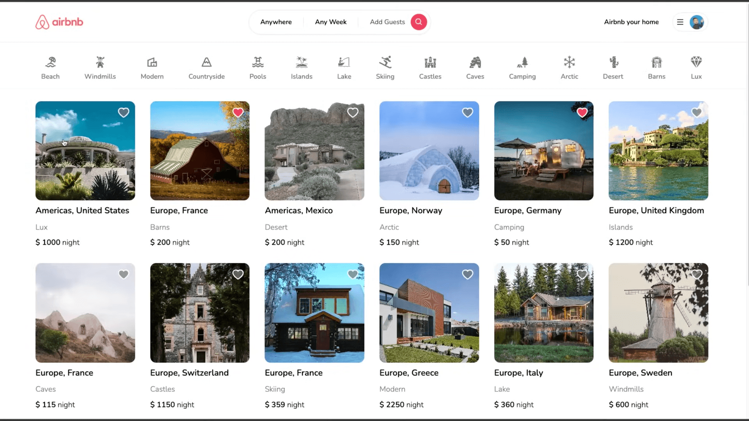Open the Anywhere location selector

tap(276, 22)
